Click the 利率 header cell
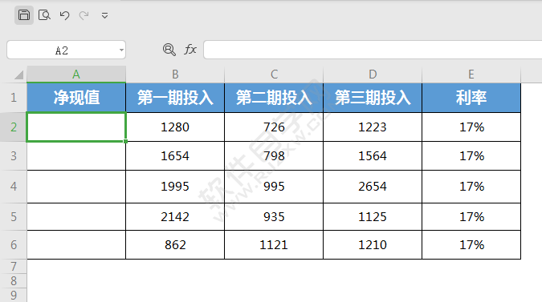Screen dimensions: 542x302 coord(471,98)
